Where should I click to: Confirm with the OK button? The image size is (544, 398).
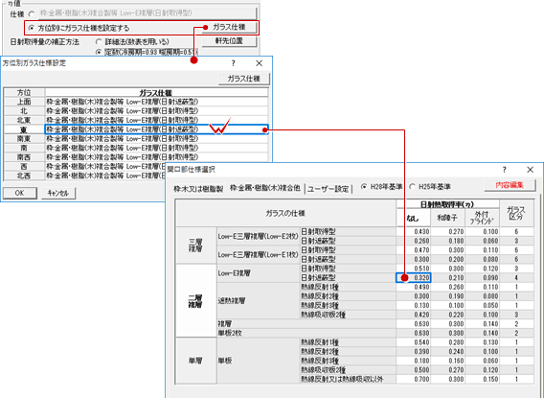click(x=20, y=193)
